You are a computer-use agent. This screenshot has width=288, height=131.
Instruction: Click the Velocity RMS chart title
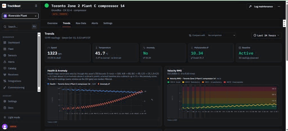click(174, 71)
